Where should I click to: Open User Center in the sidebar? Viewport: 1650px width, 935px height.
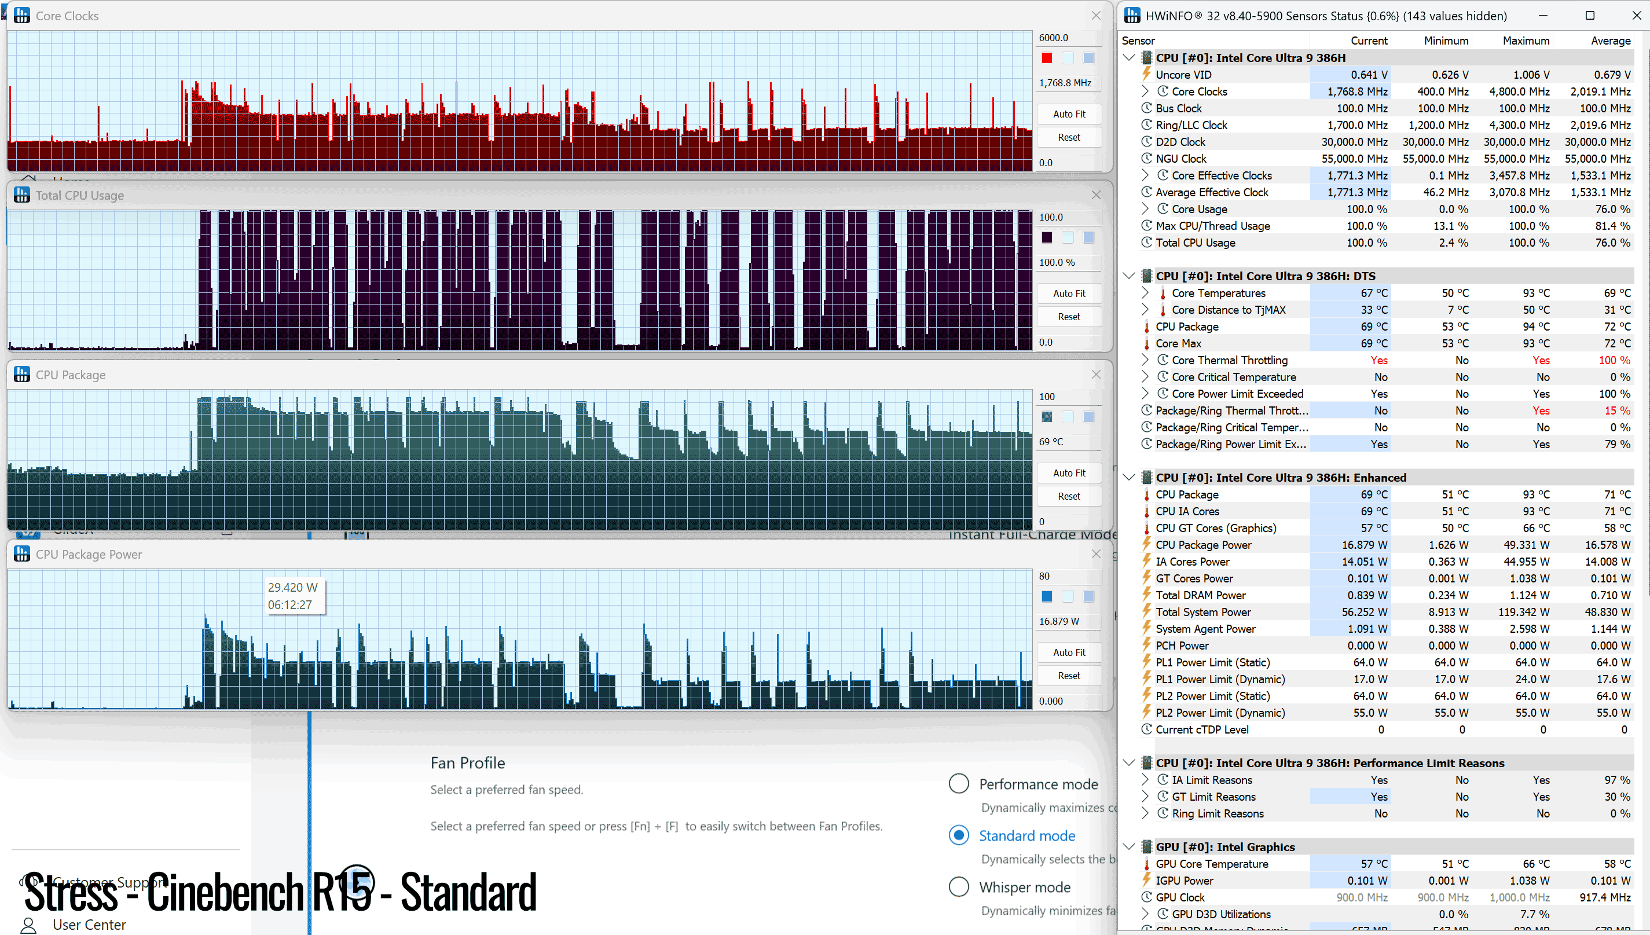point(89,925)
